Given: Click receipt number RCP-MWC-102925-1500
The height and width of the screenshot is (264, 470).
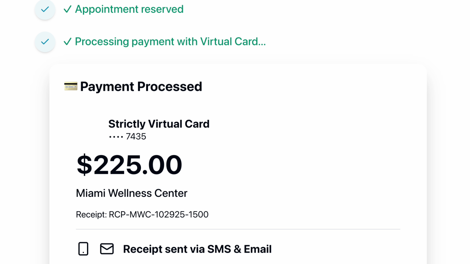Looking at the screenshot, I should 159,214.
